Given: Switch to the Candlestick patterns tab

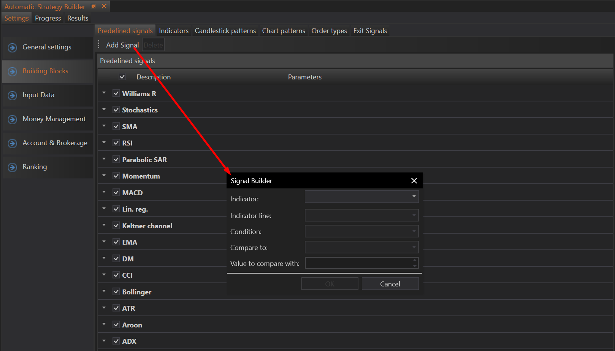Looking at the screenshot, I should click(x=225, y=31).
